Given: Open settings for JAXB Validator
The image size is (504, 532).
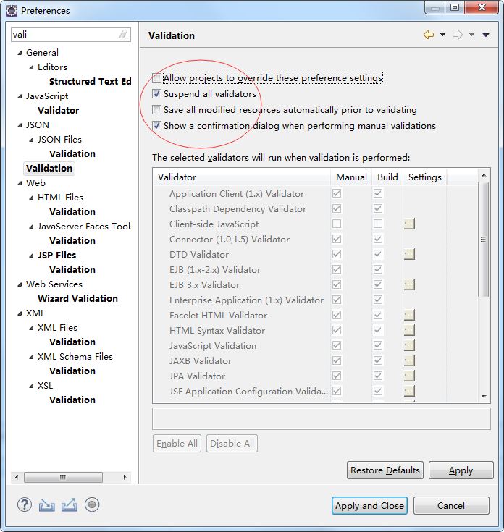Looking at the screenshot, I should [x=409, y=360].
